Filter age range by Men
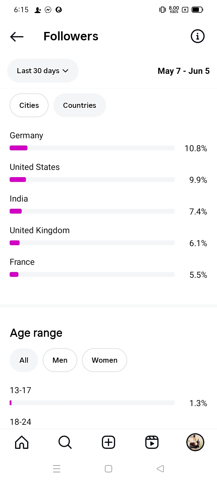Screen dimensions: 217x482 [60, 360]
